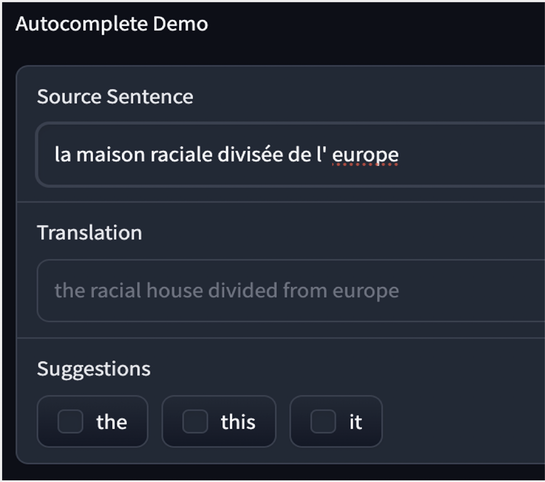Check the "the" suggestion checkbox
Screen dimensions: 545x482
pyautogui.click(x=70, y=422)
